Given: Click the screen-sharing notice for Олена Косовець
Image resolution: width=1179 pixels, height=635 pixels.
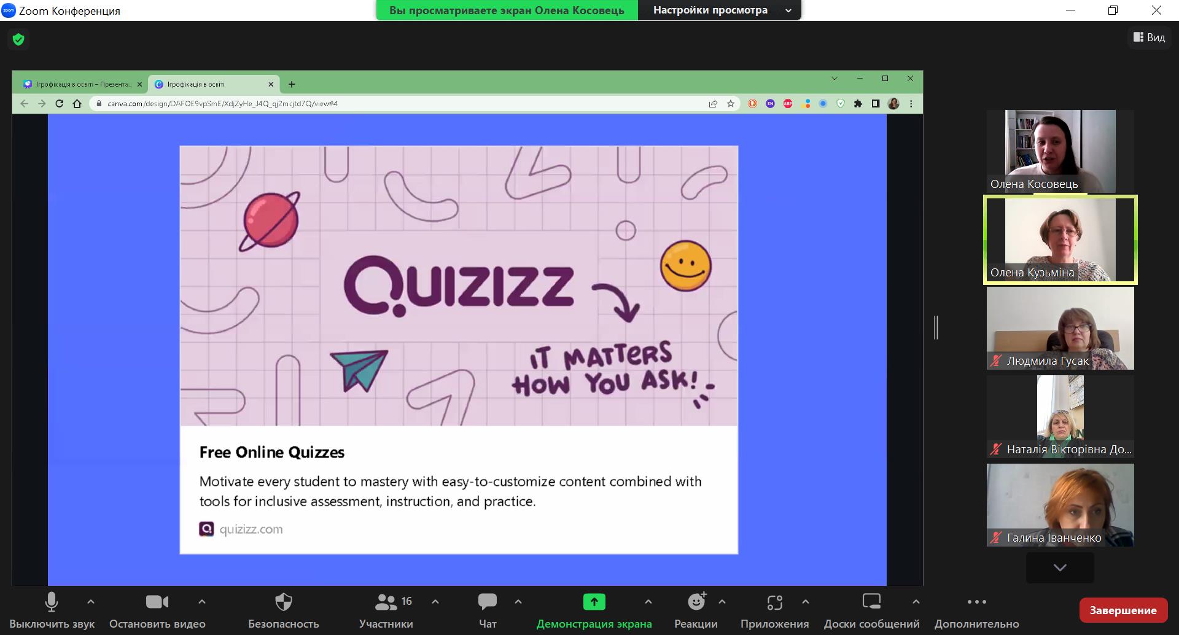Looking at the screenshot, I should pyautogui.click(x=507, y=10).
